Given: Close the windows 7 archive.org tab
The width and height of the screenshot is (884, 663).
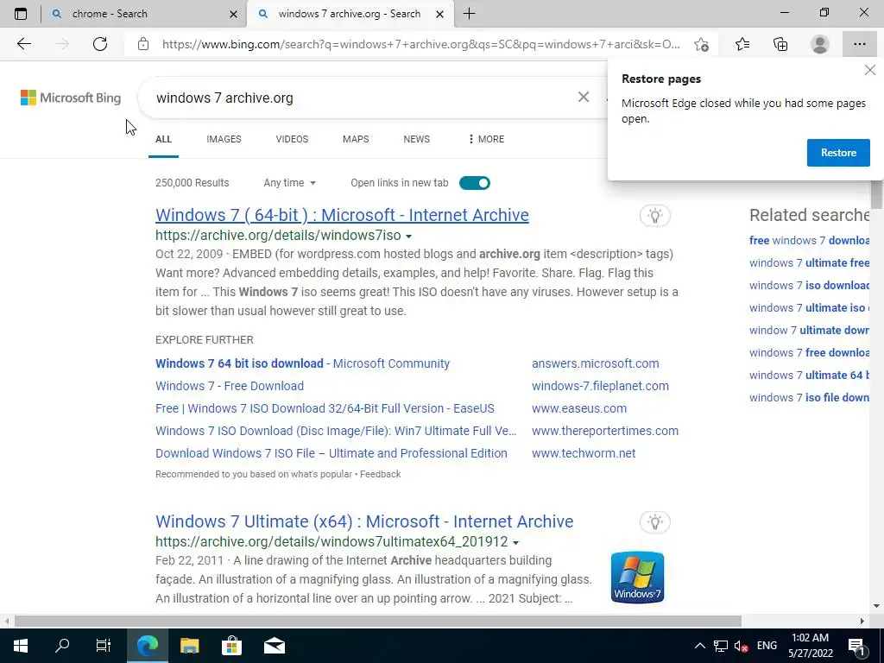Looking at the screenshot, I should coord(439,14).
